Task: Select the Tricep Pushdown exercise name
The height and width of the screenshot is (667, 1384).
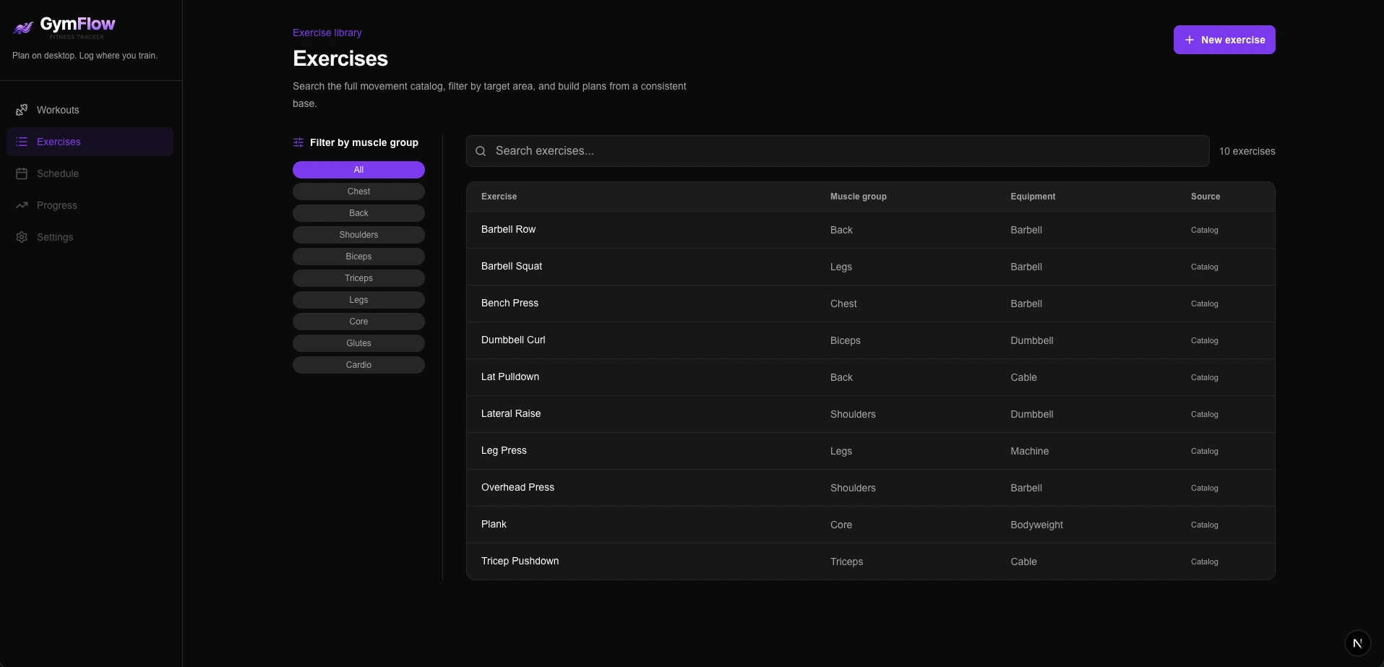Action: coord(520,561)
